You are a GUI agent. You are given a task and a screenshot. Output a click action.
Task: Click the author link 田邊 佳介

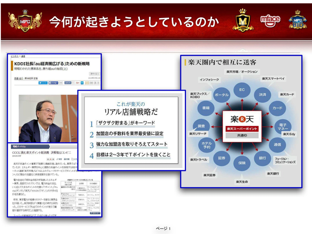[19, 78]
